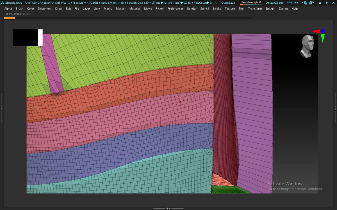This screenshot has width=337, height=210.
Task: Open the Light menu
Action: 97,9
